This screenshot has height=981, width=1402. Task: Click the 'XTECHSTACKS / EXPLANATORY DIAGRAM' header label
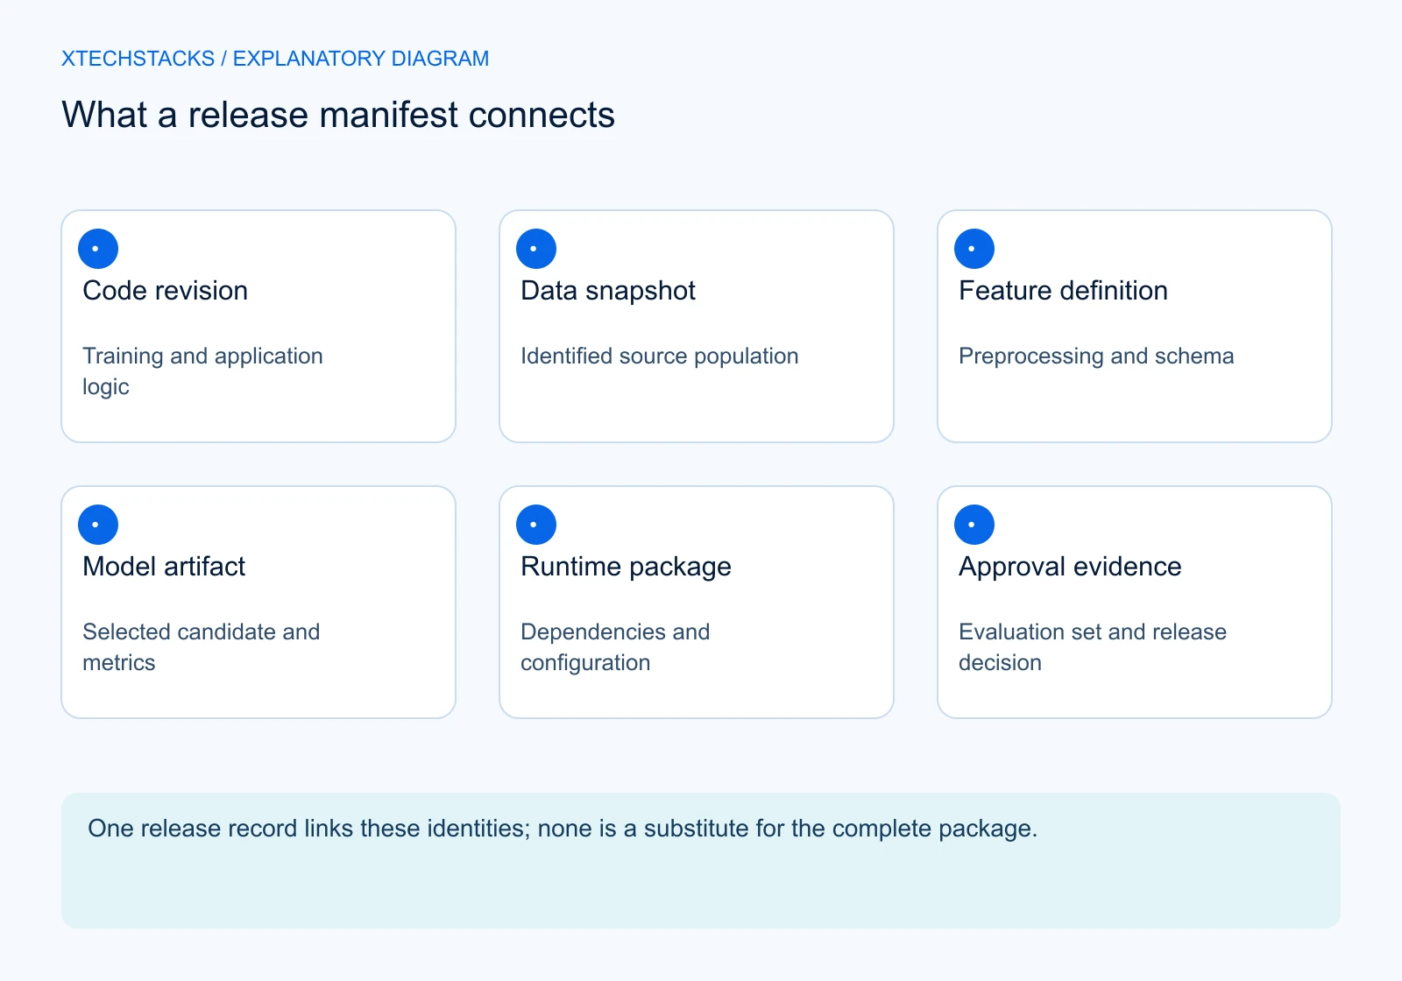[275, 59]
